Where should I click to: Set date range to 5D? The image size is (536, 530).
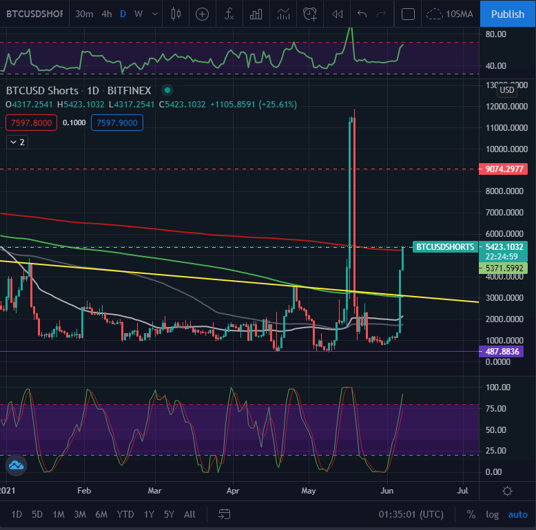pos(37,514)
